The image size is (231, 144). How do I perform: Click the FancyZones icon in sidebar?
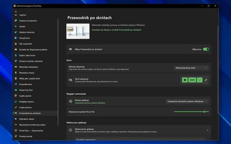pyautogui.click(x=16, y=38)
